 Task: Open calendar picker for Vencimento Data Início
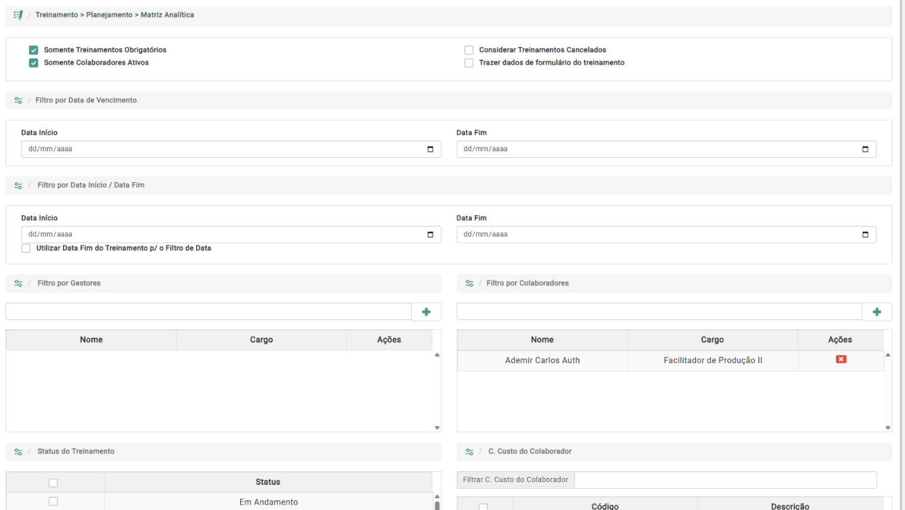tap(430, 149)
